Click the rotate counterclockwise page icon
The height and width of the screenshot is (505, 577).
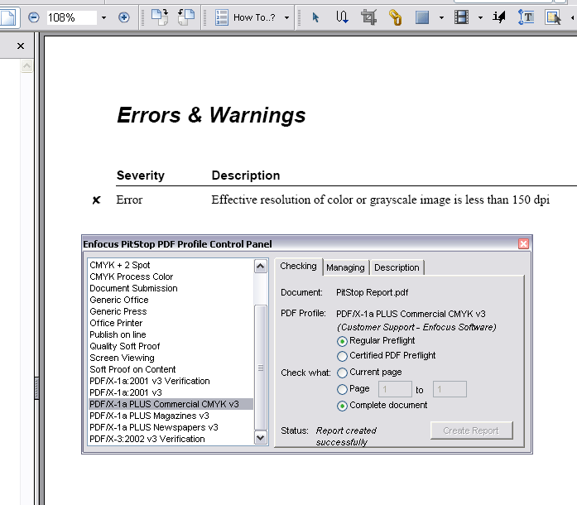coord(186,17)
